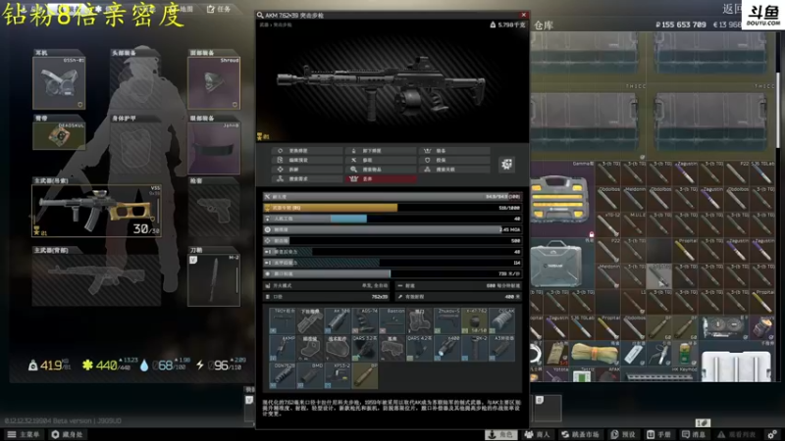Screen dimensions: 785x441
Task: Open the Traders tab in bottom bar
Action: 537,434
